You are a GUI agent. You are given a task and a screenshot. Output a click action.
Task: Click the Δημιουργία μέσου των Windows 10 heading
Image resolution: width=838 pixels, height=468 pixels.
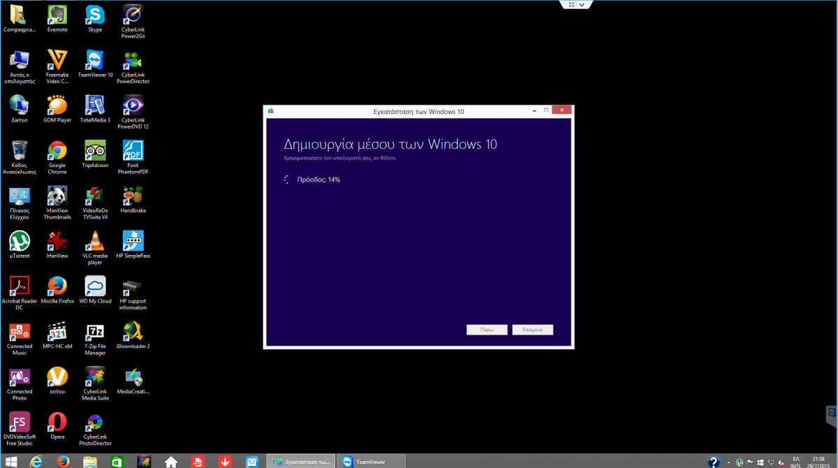pyautogui.click(x=390, y=145)
